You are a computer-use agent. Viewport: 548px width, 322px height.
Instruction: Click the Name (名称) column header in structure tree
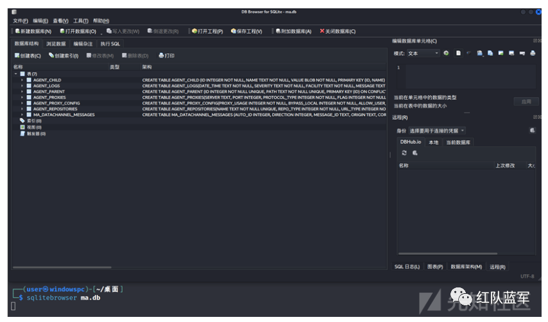coord(60,67)
